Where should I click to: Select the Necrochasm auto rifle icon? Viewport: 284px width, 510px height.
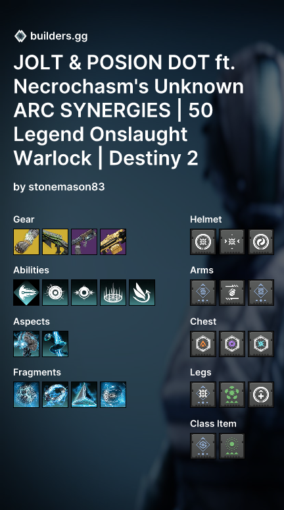(x=55, y=242)
